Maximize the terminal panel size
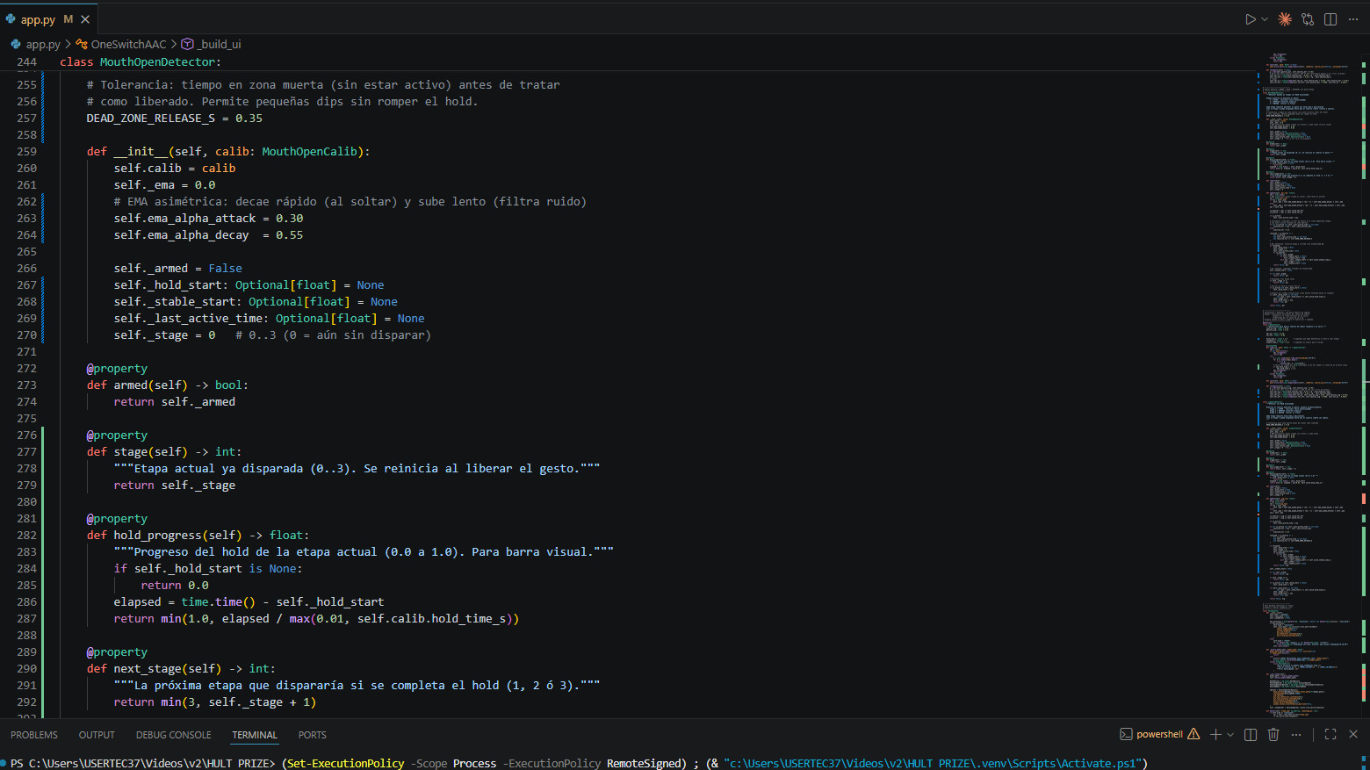1370x770 pixels. click(1330, 734)
